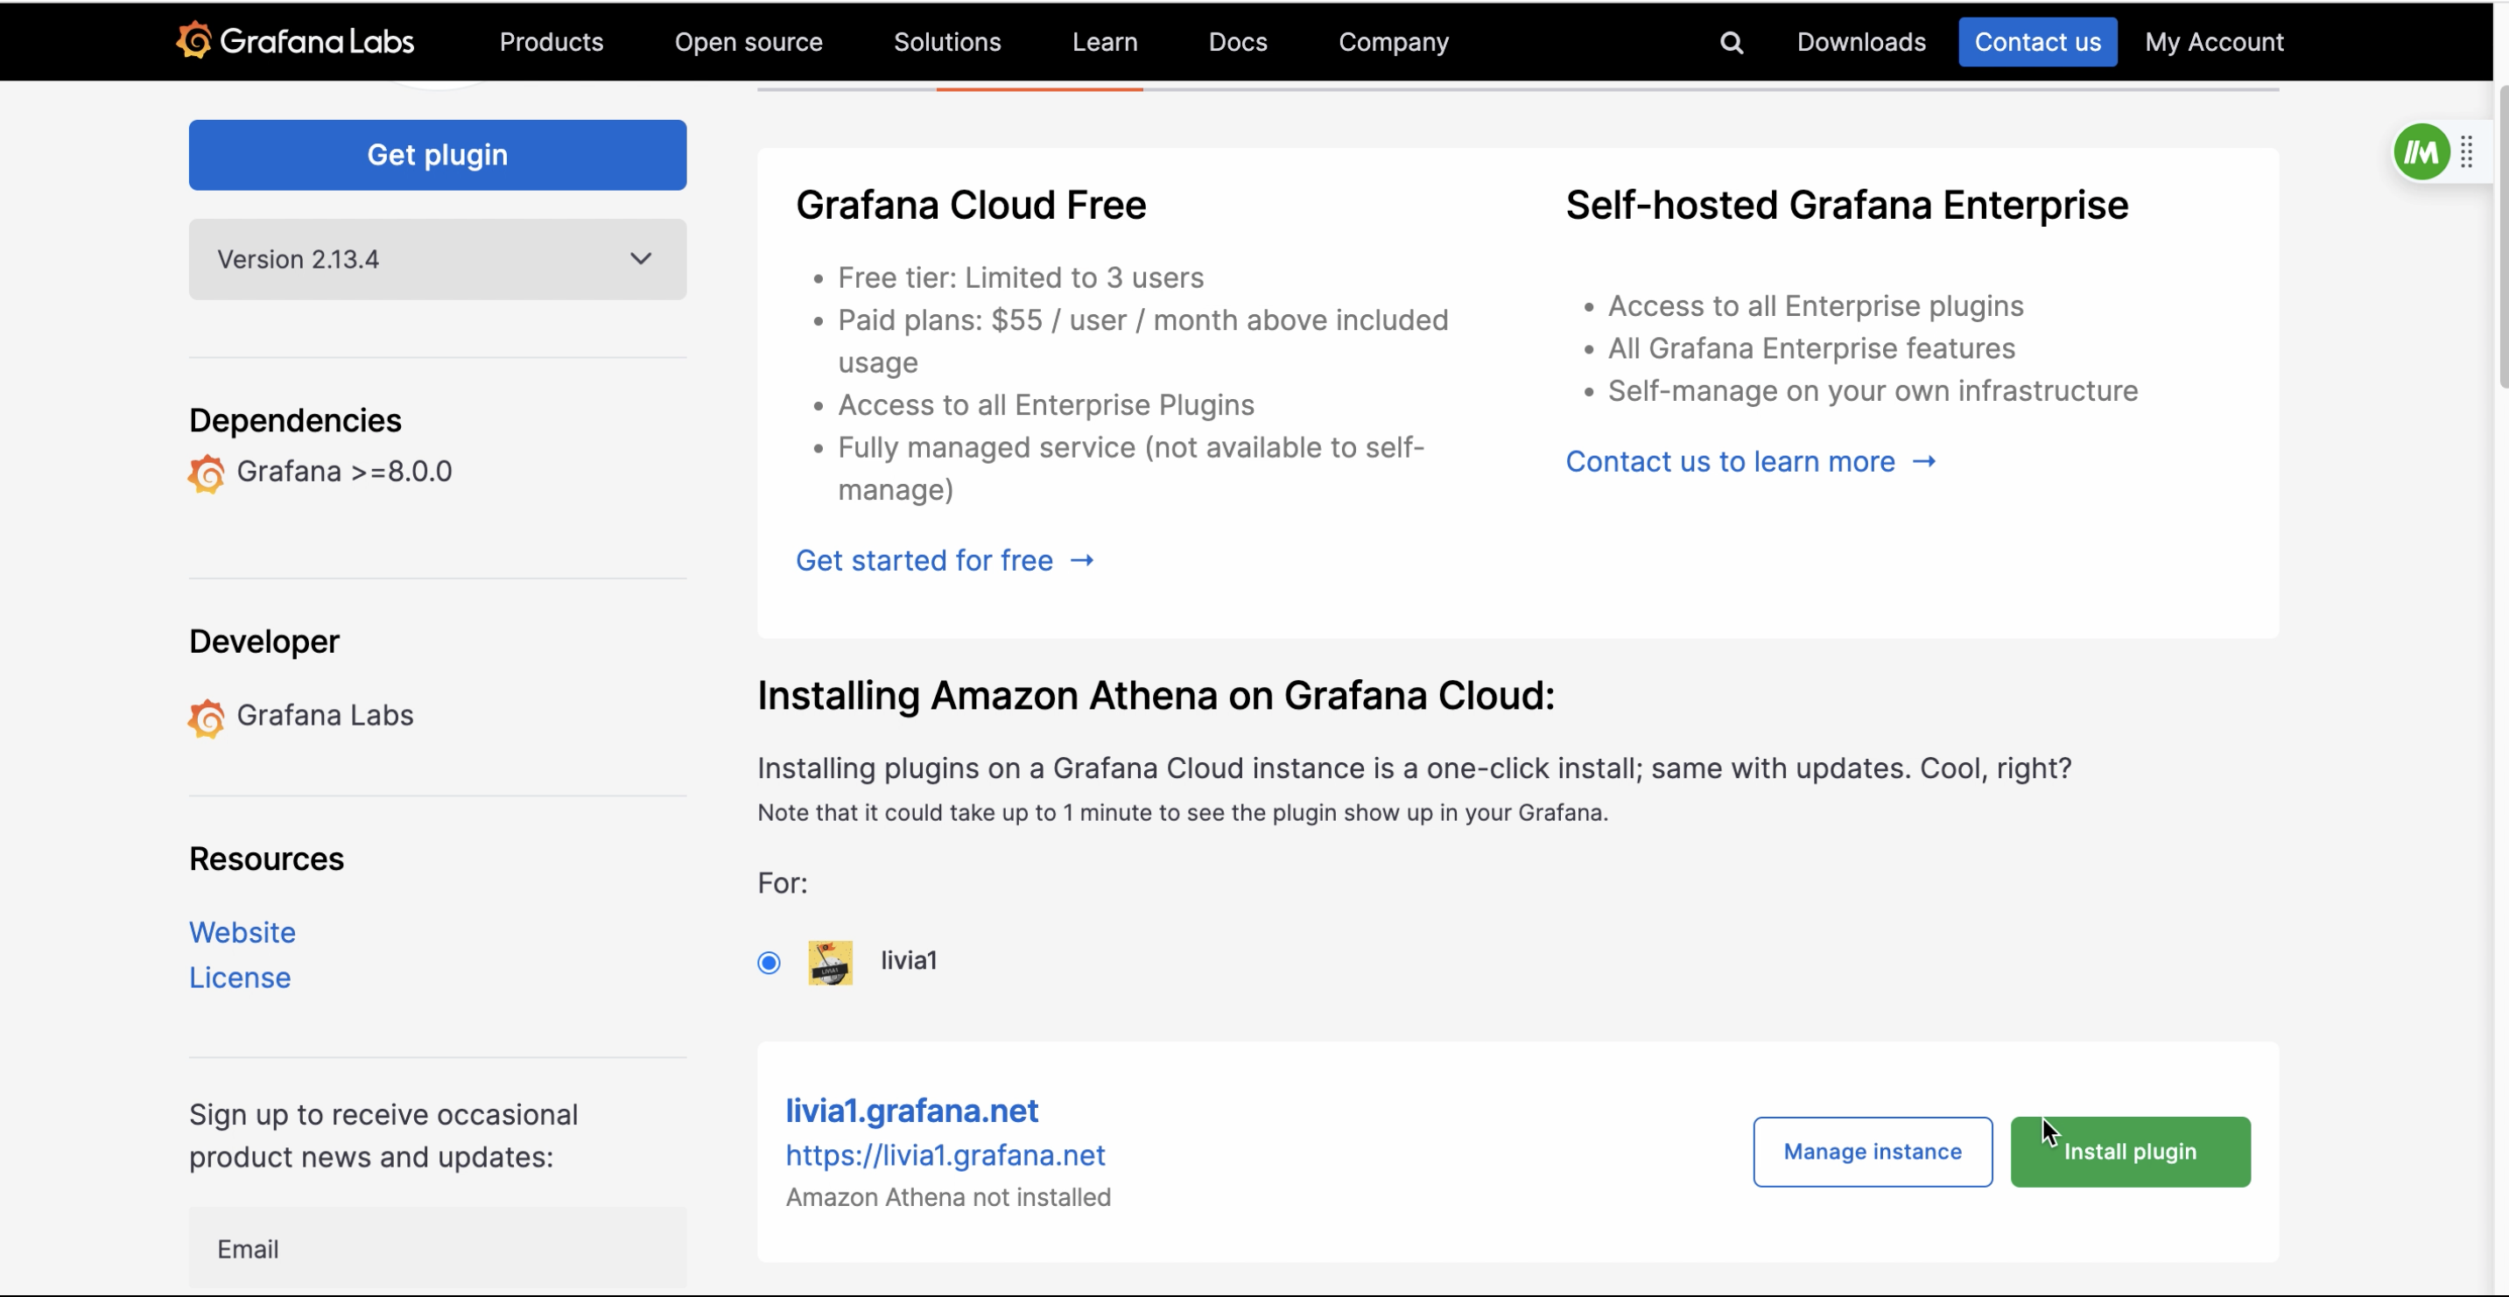
Task: Click the Grafana >=8.0.0 dependency text
Action: pyautogui.click(x=344, y=472)
